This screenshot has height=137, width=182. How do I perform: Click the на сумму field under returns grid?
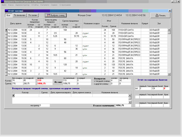45,105
